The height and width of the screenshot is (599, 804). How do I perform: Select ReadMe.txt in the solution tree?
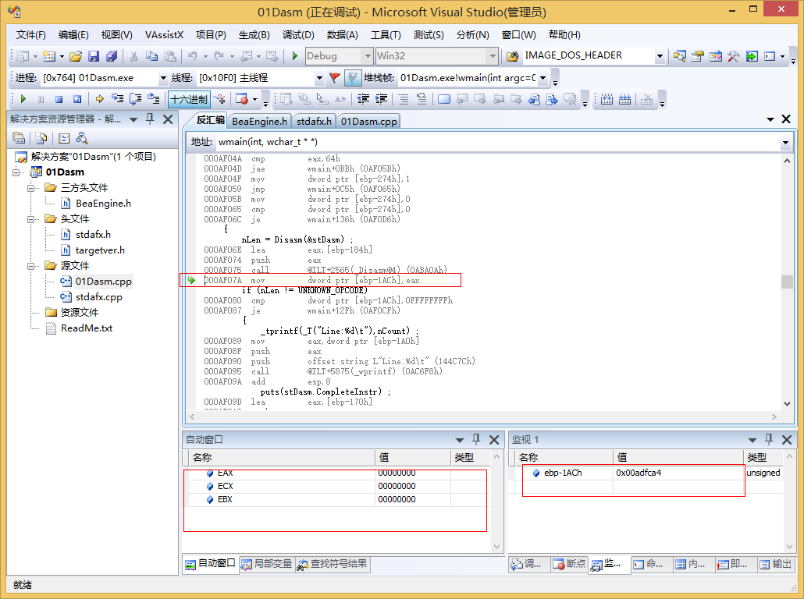point(87,328)
